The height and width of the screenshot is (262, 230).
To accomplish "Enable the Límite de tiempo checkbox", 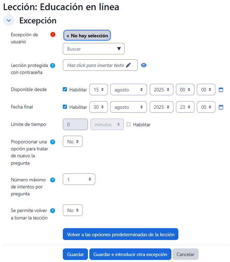I will (x=129, y=124).
